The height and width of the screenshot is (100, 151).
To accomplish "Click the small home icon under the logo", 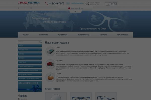I will coord(19,8).
